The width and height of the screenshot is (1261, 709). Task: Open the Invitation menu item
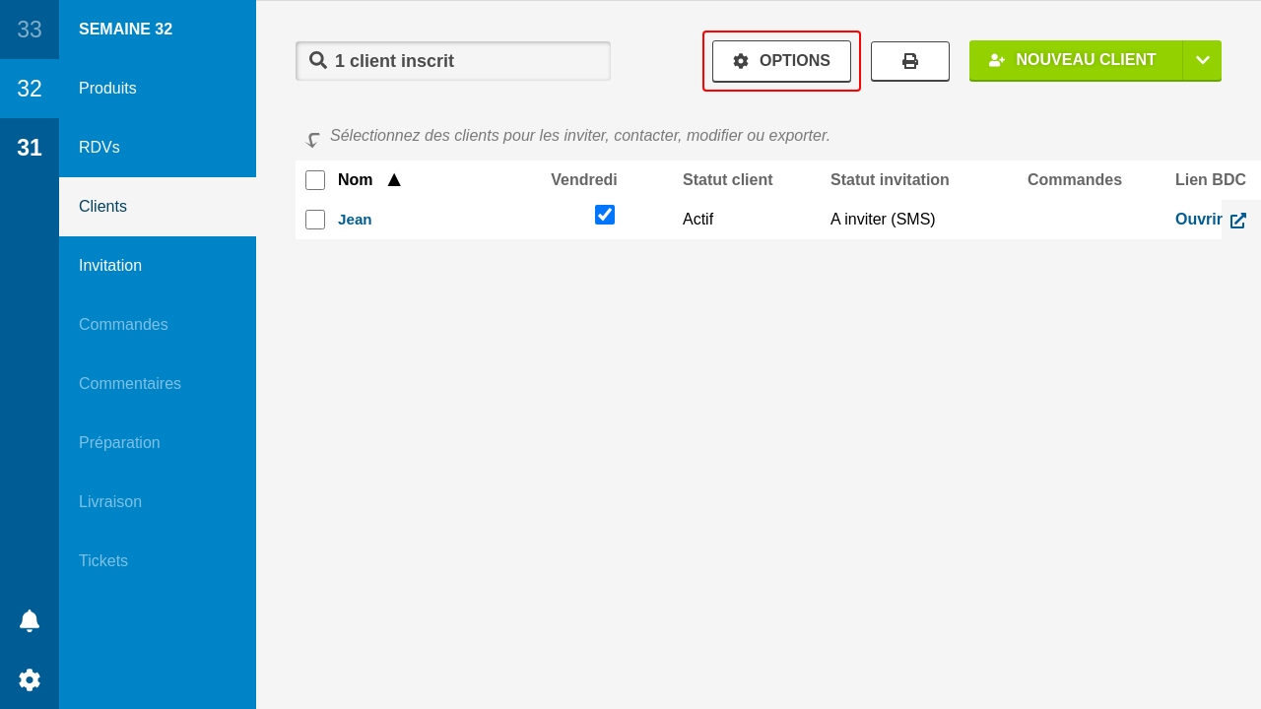tap(110, 266)
